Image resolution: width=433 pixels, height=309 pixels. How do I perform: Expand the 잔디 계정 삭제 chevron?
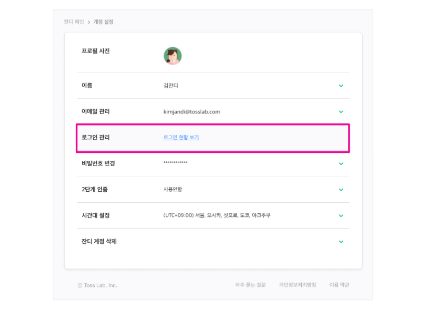tap(341, 242)
